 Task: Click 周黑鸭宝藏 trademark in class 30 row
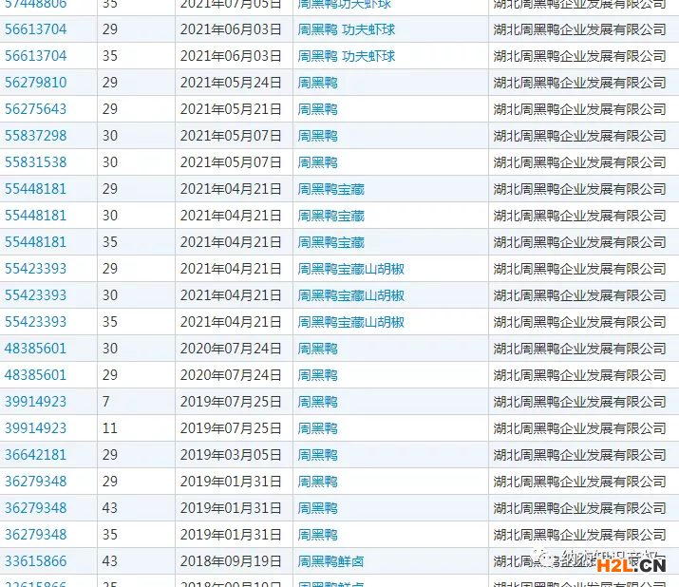pos(330,216)
